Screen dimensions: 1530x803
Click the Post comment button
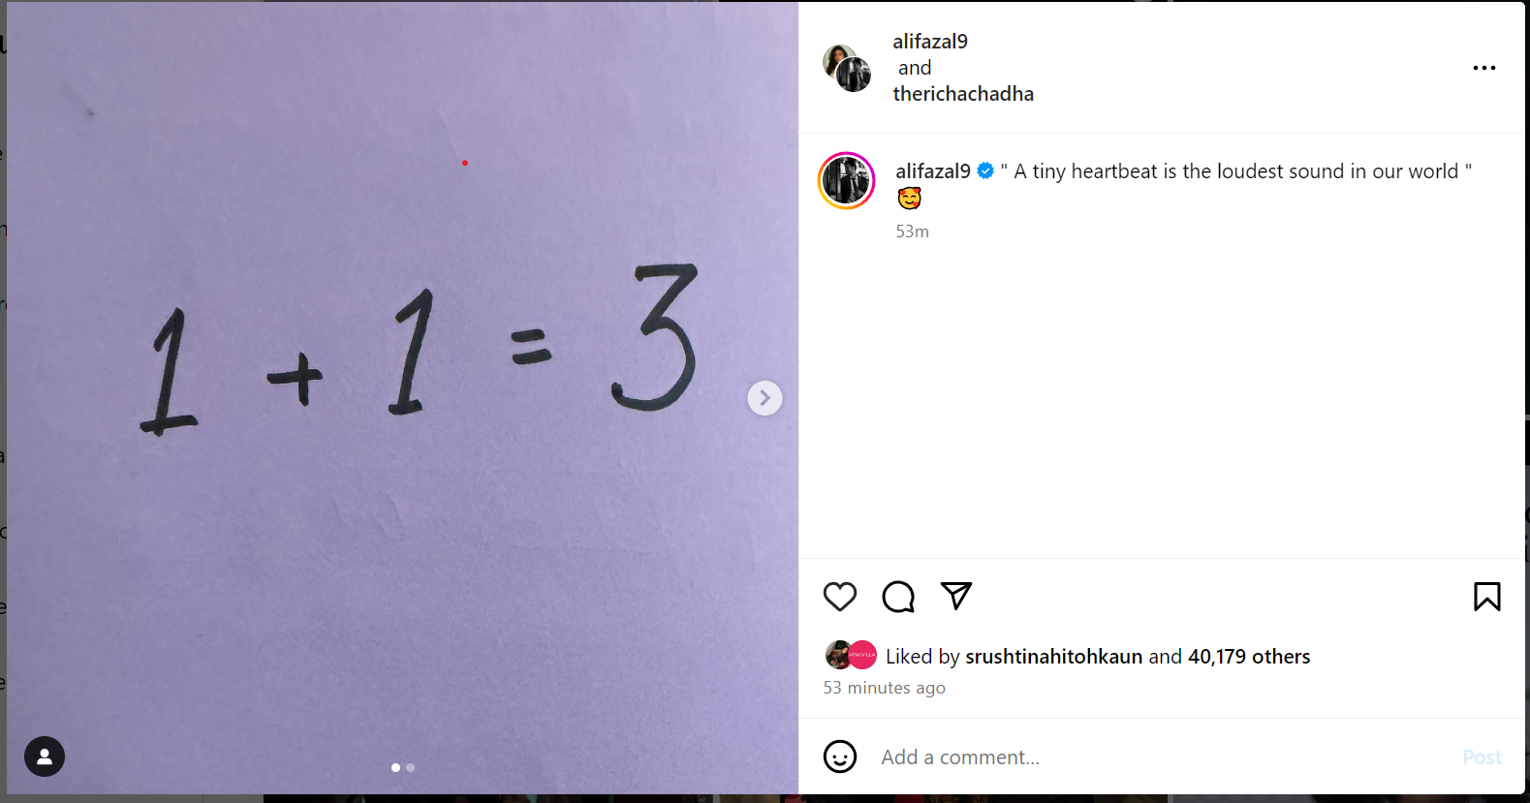[x=1483, y=757]
